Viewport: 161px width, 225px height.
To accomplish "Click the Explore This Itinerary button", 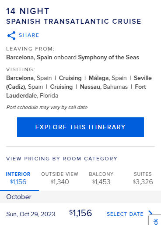I will (80, 127).
